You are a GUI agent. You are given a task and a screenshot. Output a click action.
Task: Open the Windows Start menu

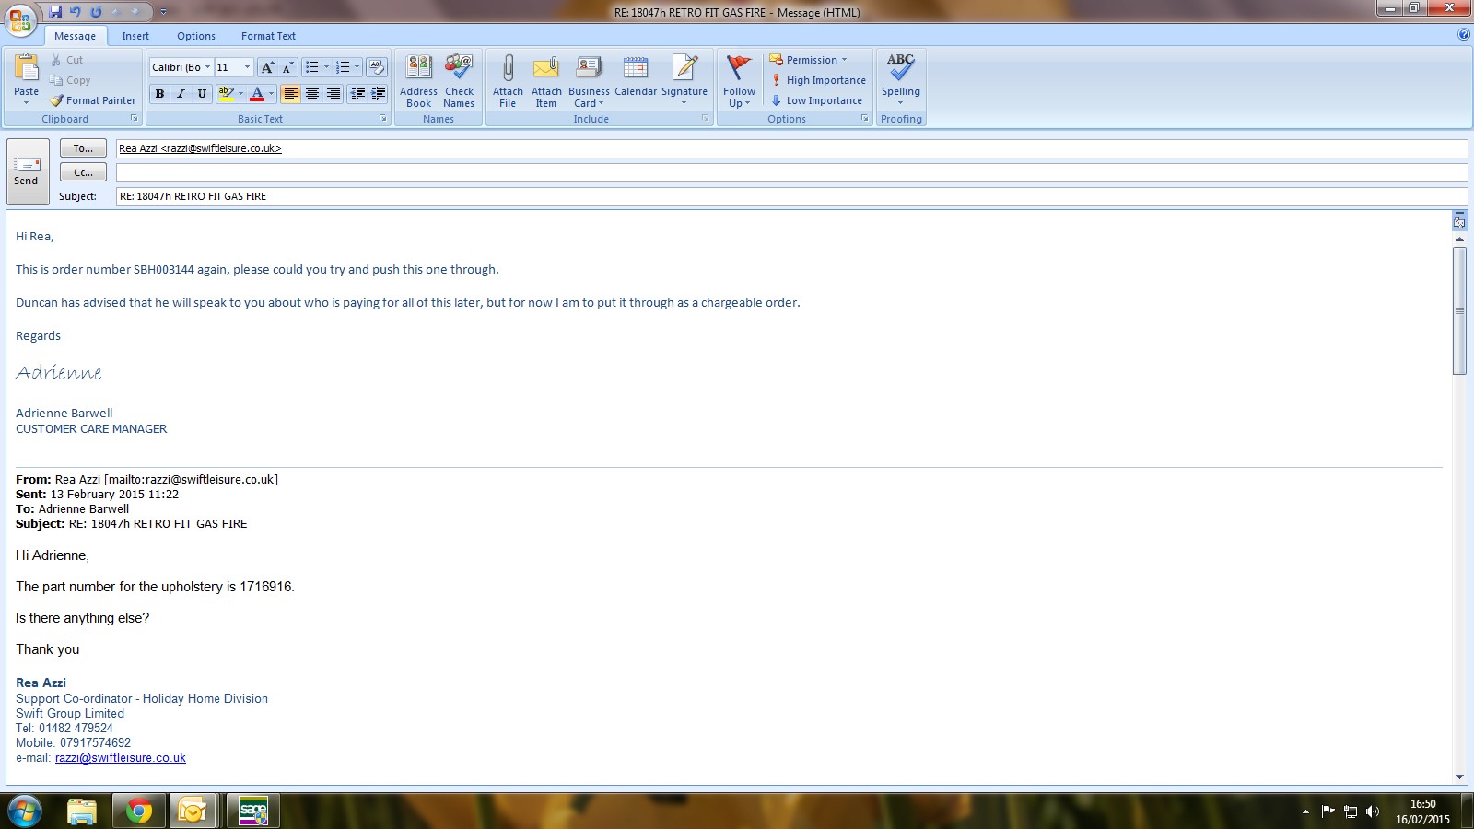[x=25, y=811]
